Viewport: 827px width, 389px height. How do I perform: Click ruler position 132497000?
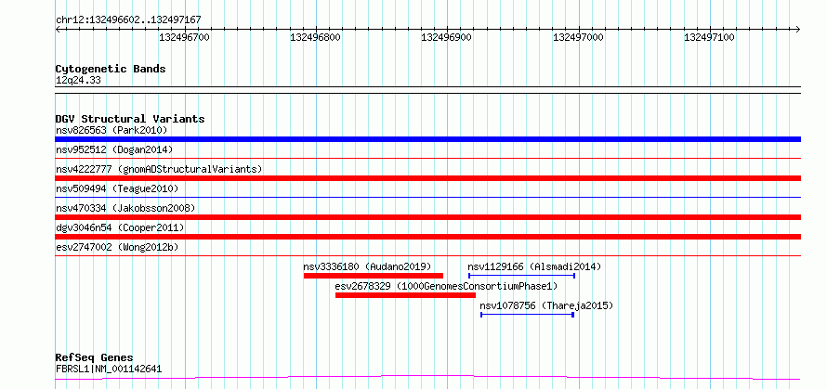[x=578, y=37]
